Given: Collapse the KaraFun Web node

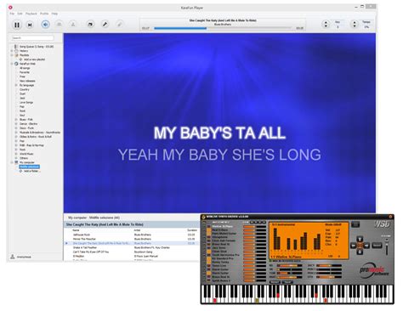Looking at the screenshot, I should tap(12, 64).
